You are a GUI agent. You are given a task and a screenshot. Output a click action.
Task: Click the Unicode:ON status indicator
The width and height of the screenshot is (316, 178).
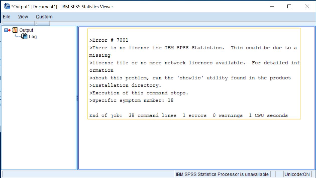point(297,174)
